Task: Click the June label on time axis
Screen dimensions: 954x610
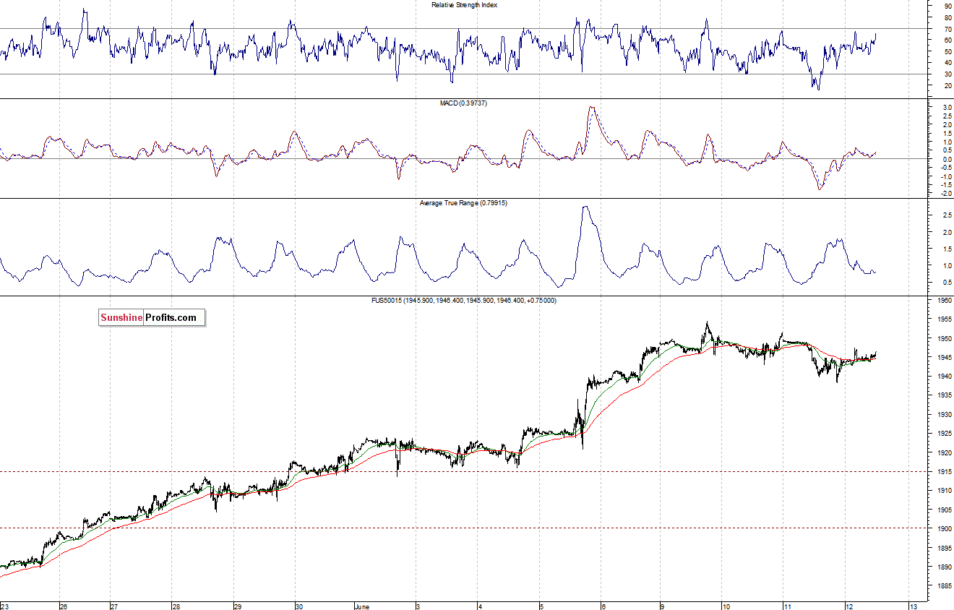Action: coord(361,606)
